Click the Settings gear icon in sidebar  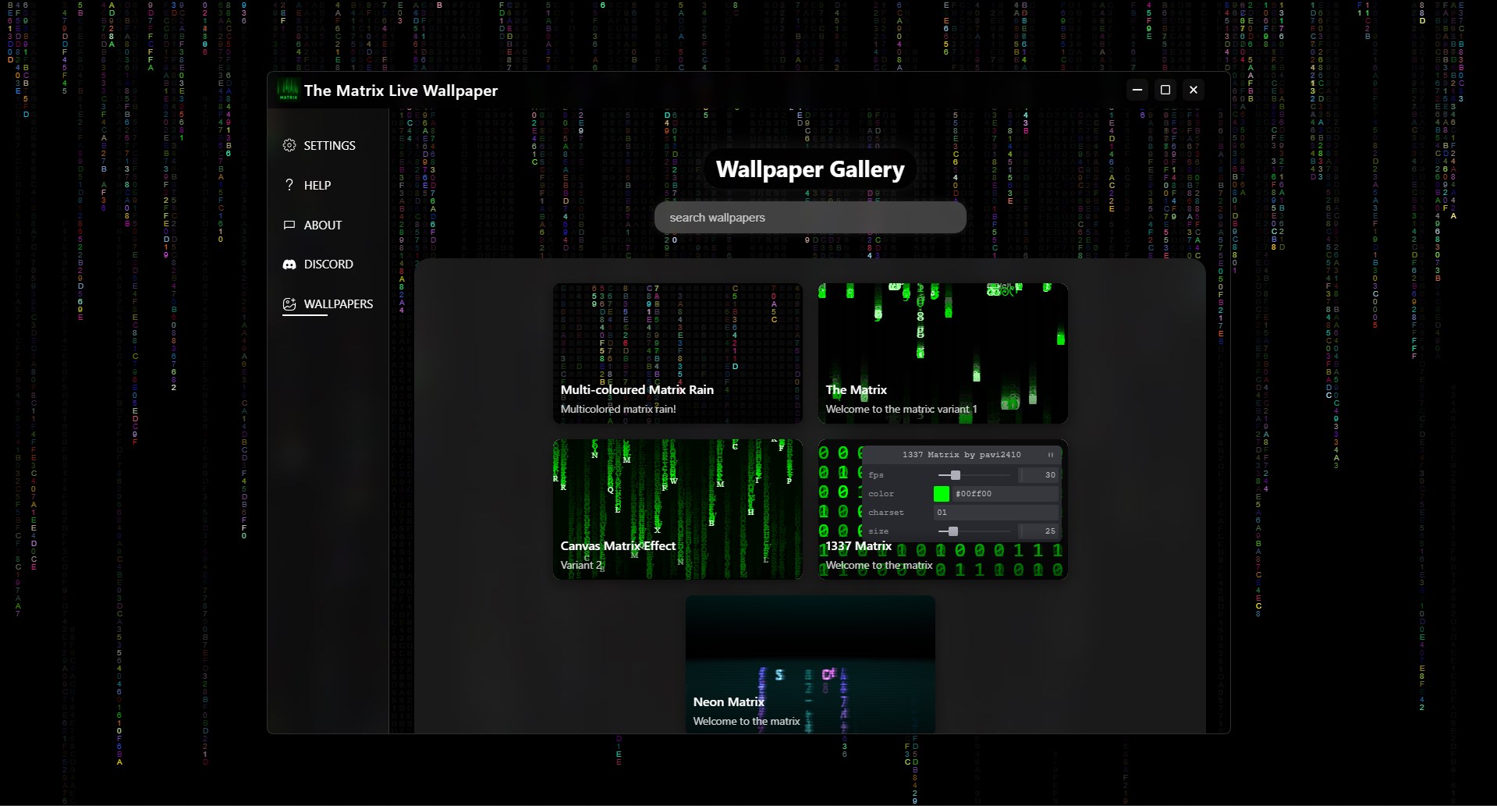(289, 145)
